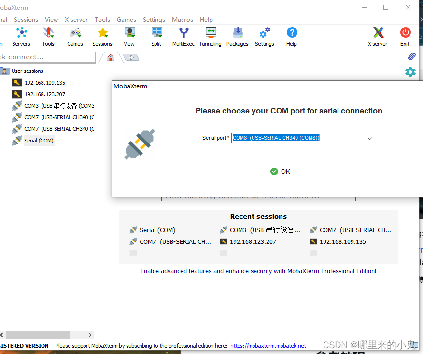Open the Settings gears toolbar icon
Viewport: 423px width, 354px height.
(265, 37)
